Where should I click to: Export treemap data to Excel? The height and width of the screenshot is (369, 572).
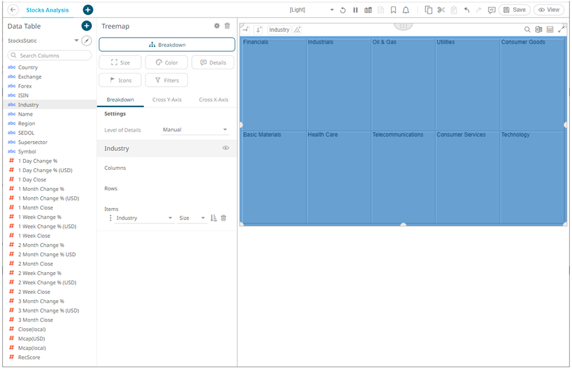(x=538, y=29)
